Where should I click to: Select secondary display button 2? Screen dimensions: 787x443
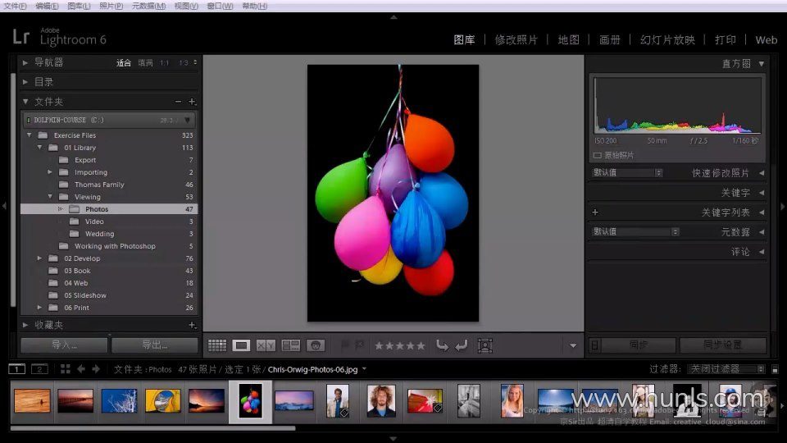[39, 369]
